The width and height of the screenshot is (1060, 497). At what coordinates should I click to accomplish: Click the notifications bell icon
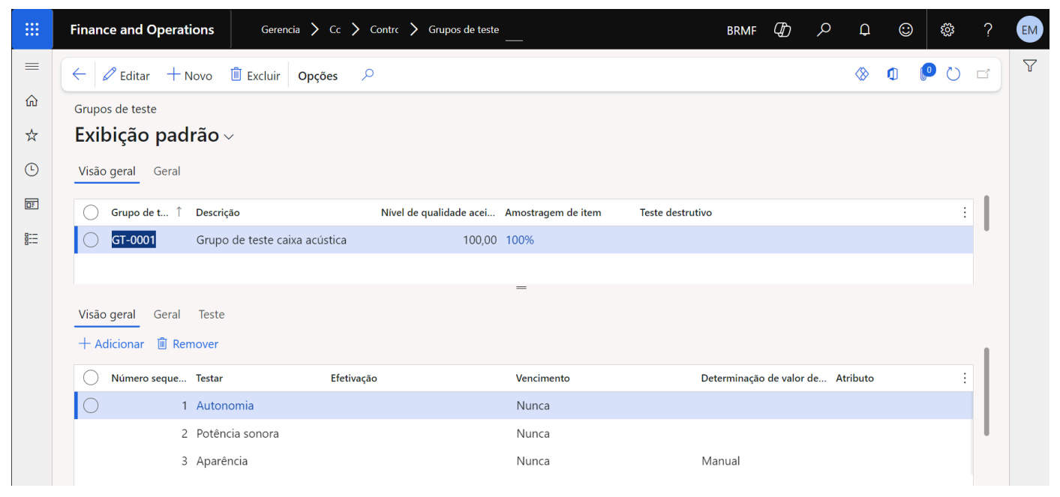coord(865,30)
